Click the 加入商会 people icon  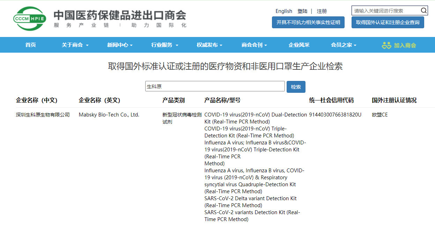[x=386, y=45]
